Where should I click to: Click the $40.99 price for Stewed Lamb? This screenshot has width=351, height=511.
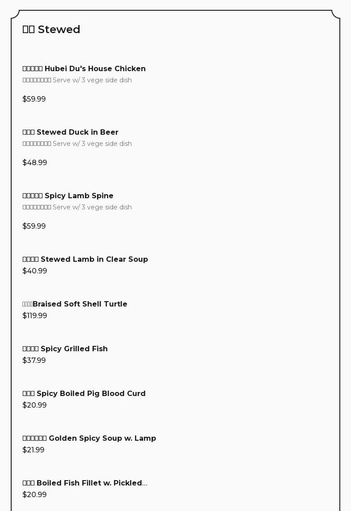coord(35,271)
